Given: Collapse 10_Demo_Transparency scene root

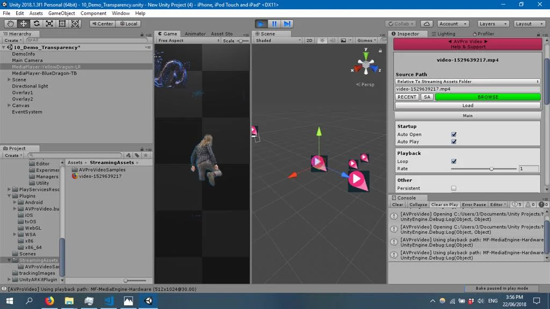Looking at the screenshot, I should click(4, 47).
